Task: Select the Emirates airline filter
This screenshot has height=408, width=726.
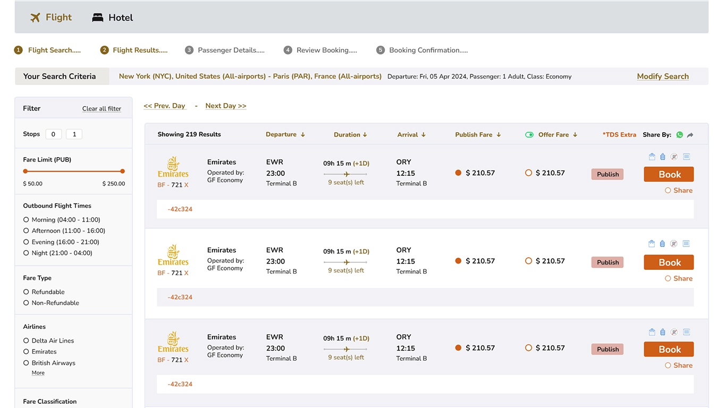Action: click(26, 352)
